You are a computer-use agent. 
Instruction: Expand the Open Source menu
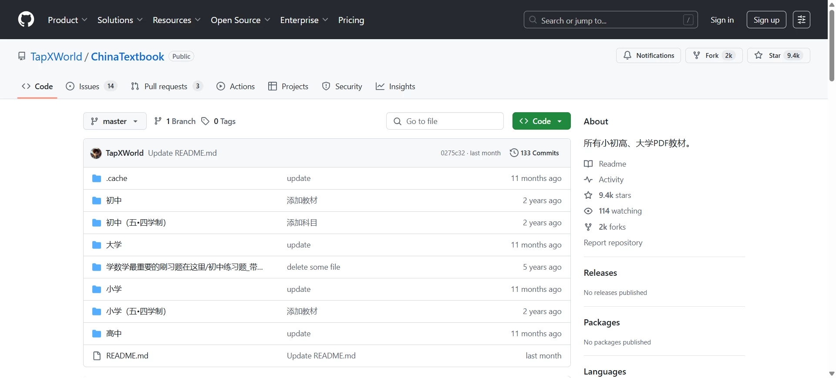pos(240,20)
